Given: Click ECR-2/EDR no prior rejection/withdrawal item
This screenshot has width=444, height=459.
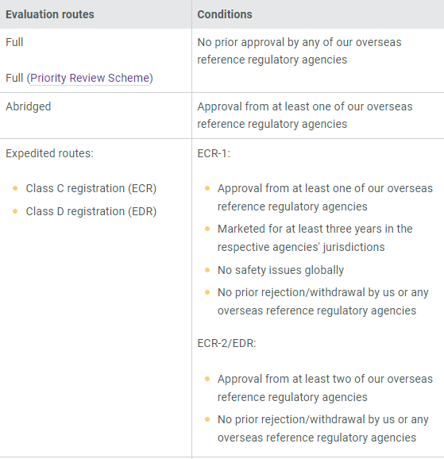Looking at the screenshot, I should pyautogui.click(x=322, y=429).
